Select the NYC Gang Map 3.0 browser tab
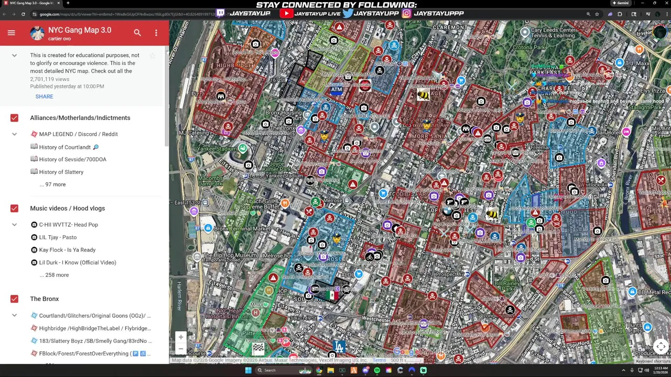671x377 pixels. click(31, 3)
